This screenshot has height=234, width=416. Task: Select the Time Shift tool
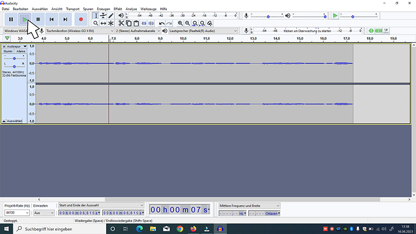click(x=103, y=23)
